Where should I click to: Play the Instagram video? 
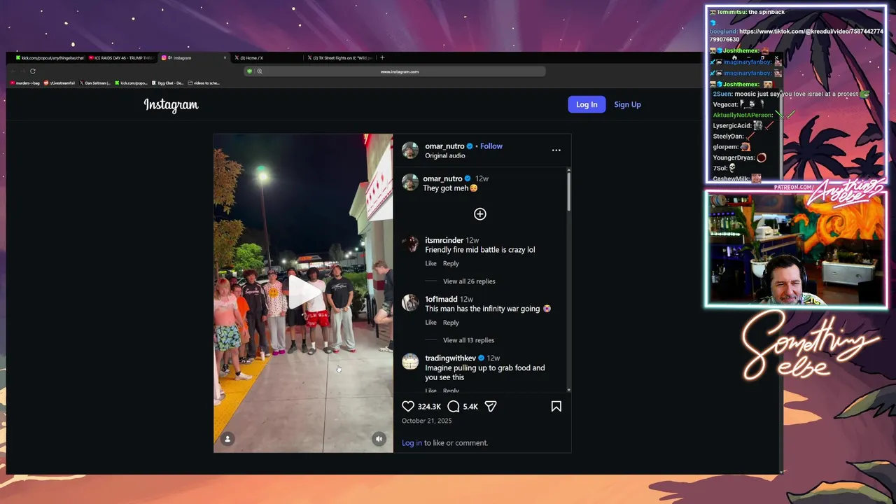(303, 293)
